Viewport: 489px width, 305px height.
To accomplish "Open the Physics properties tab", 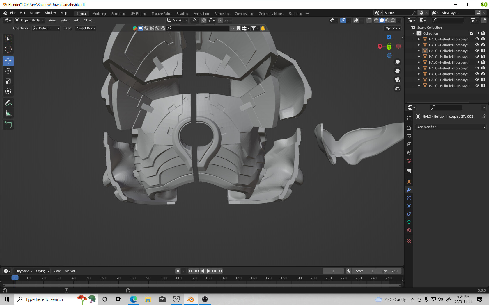I will [x=409, y=206].
